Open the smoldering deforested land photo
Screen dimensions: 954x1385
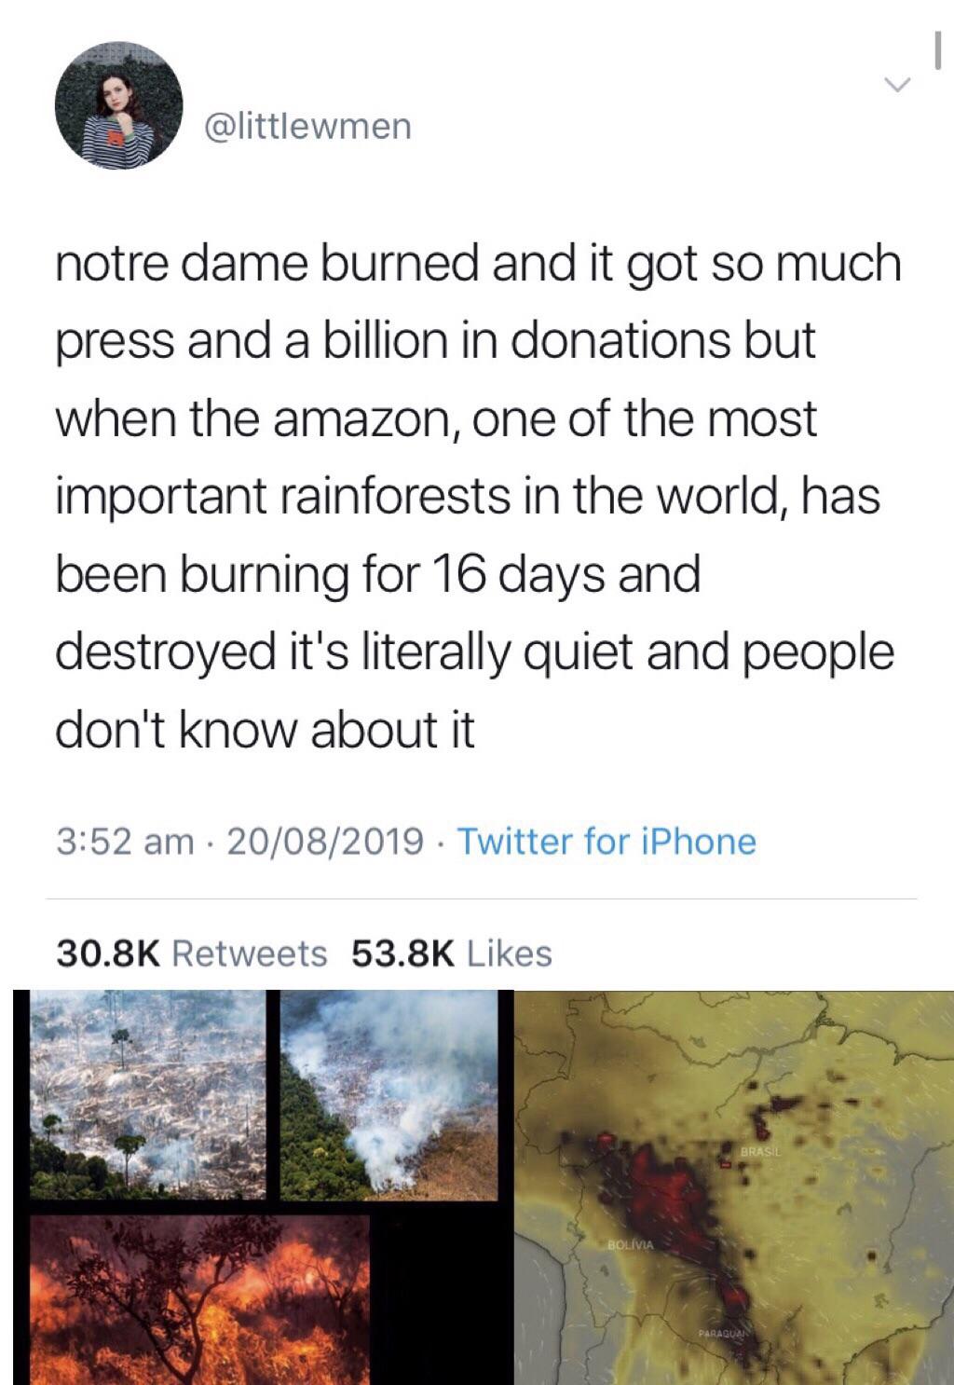pos(145,1092)
